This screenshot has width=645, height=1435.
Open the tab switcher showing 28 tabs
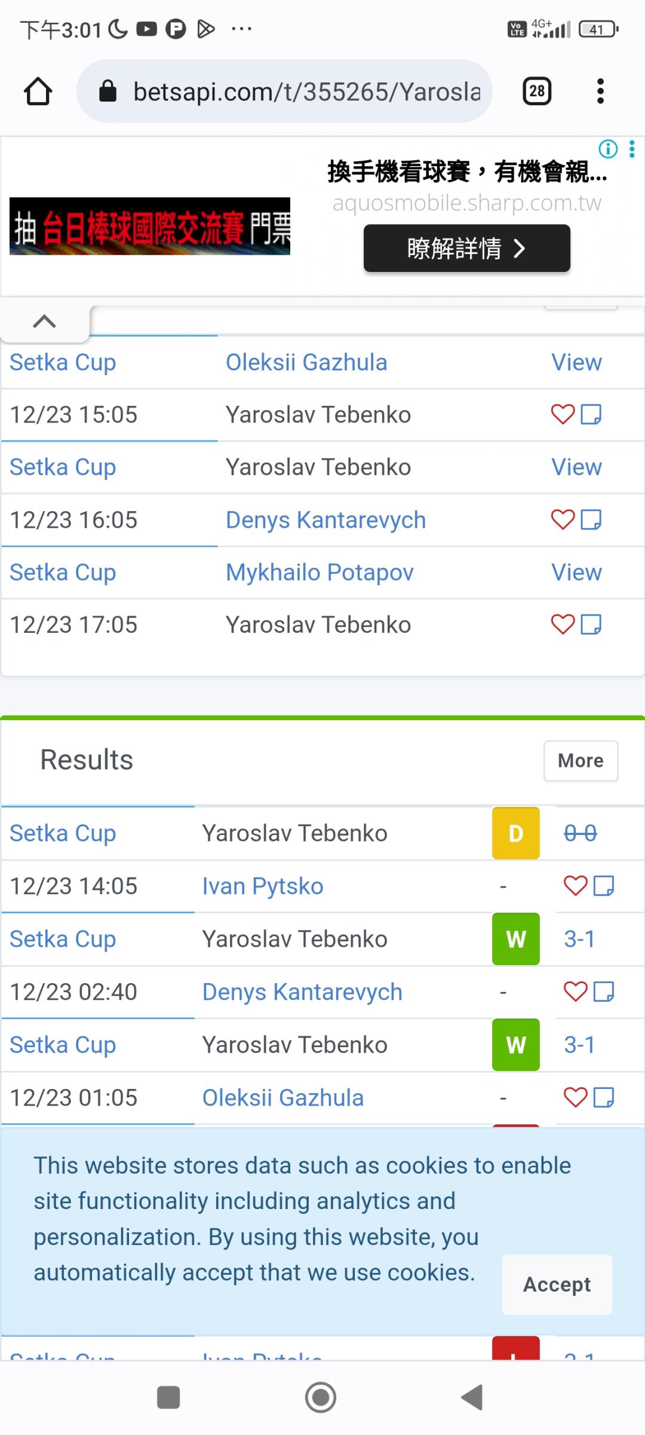point(536,91)
